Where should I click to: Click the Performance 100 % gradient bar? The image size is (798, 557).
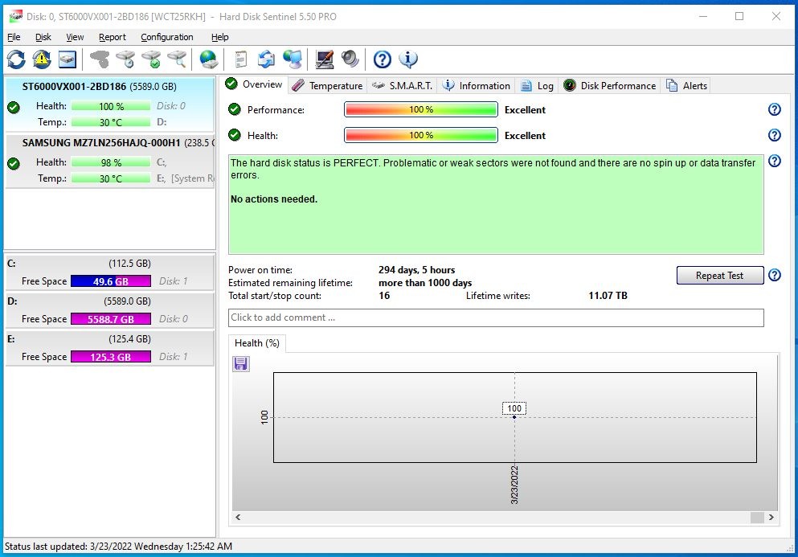coord(421,109)
